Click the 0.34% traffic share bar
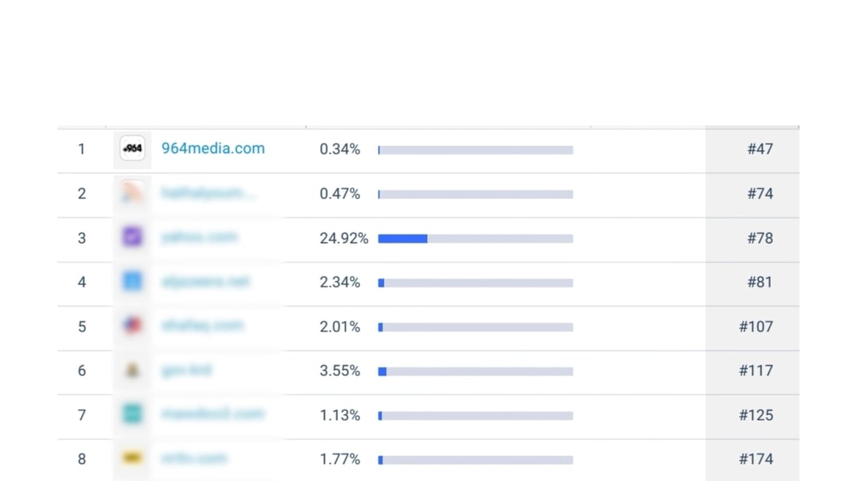The width and height of the screenshot is (857, 481). [x=475, y=150]
